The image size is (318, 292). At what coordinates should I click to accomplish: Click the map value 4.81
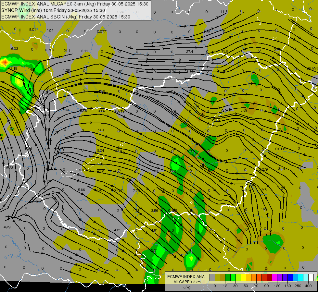pos(155,230)
